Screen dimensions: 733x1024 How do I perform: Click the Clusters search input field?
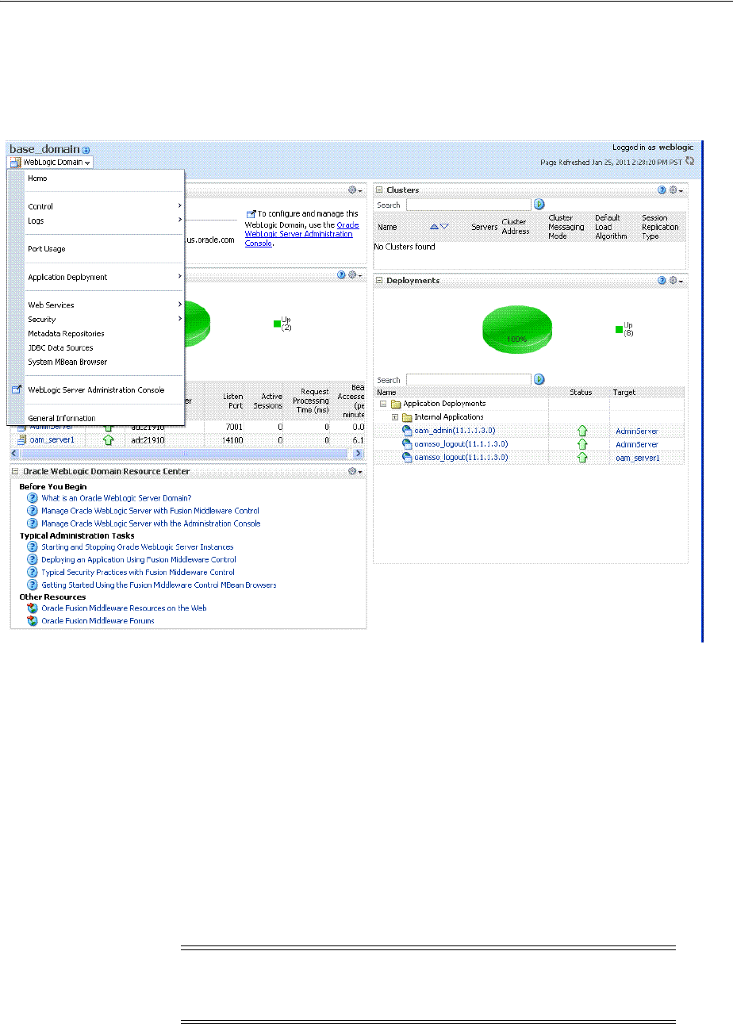(x=468, y=205)
